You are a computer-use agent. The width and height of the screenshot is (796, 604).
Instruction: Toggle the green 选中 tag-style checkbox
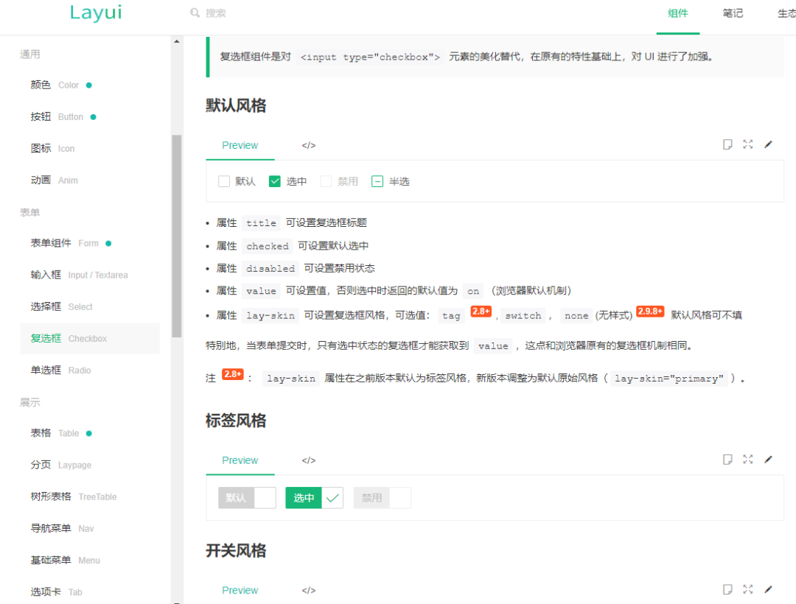[x=314, y=498]
